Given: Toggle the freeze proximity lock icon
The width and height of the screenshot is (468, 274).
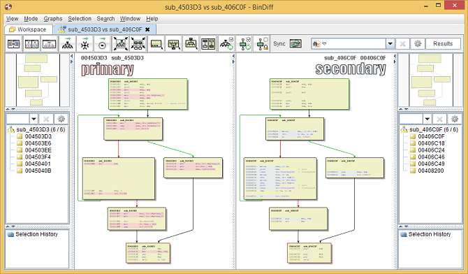Looking at the screenshot, I should [263, 44].
